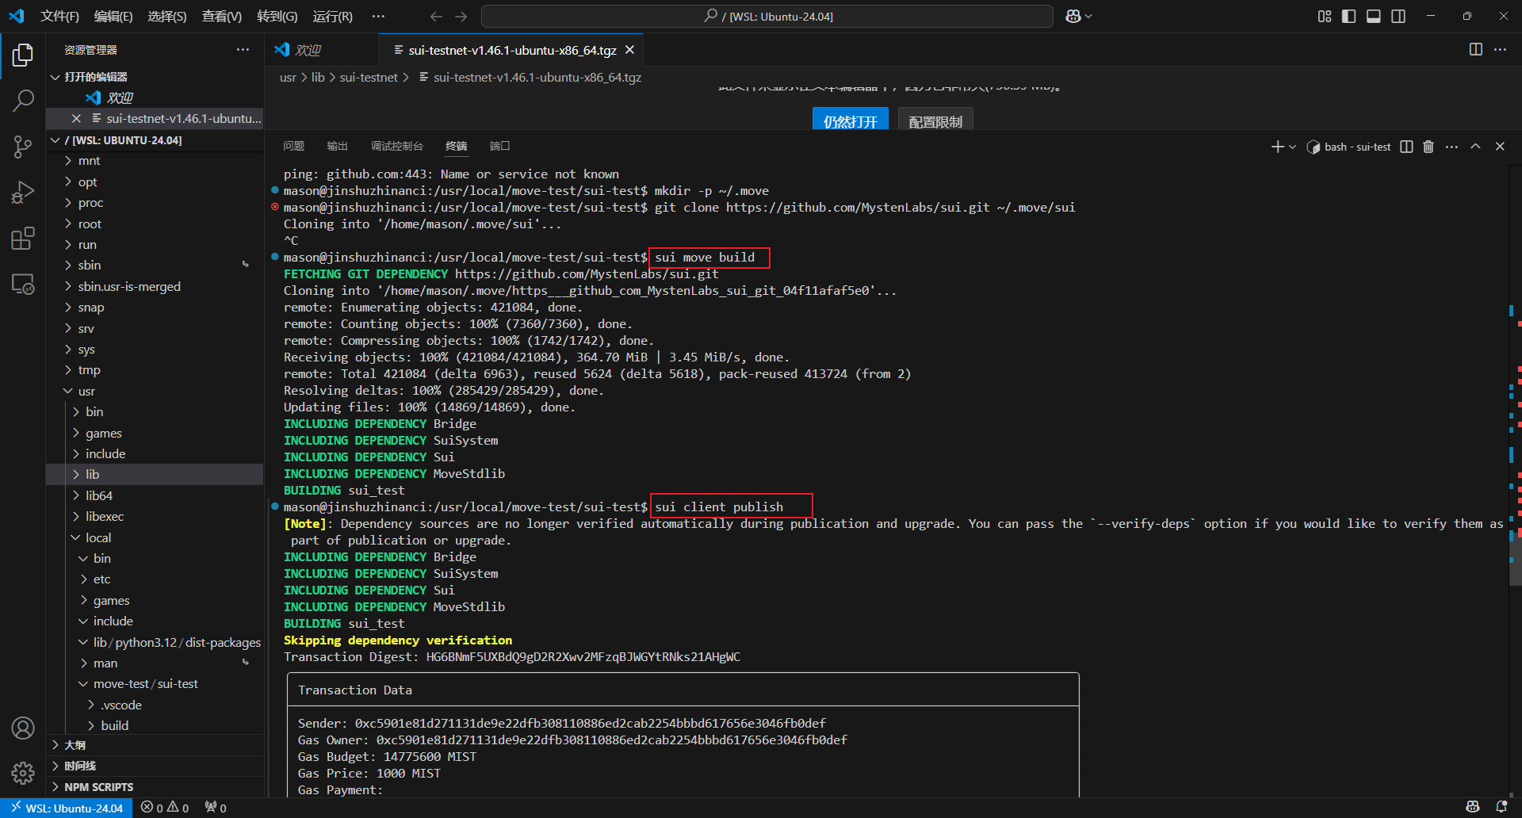Go forward using navigation arrow
Screen dimensions: 1522x818
(461, 16)
